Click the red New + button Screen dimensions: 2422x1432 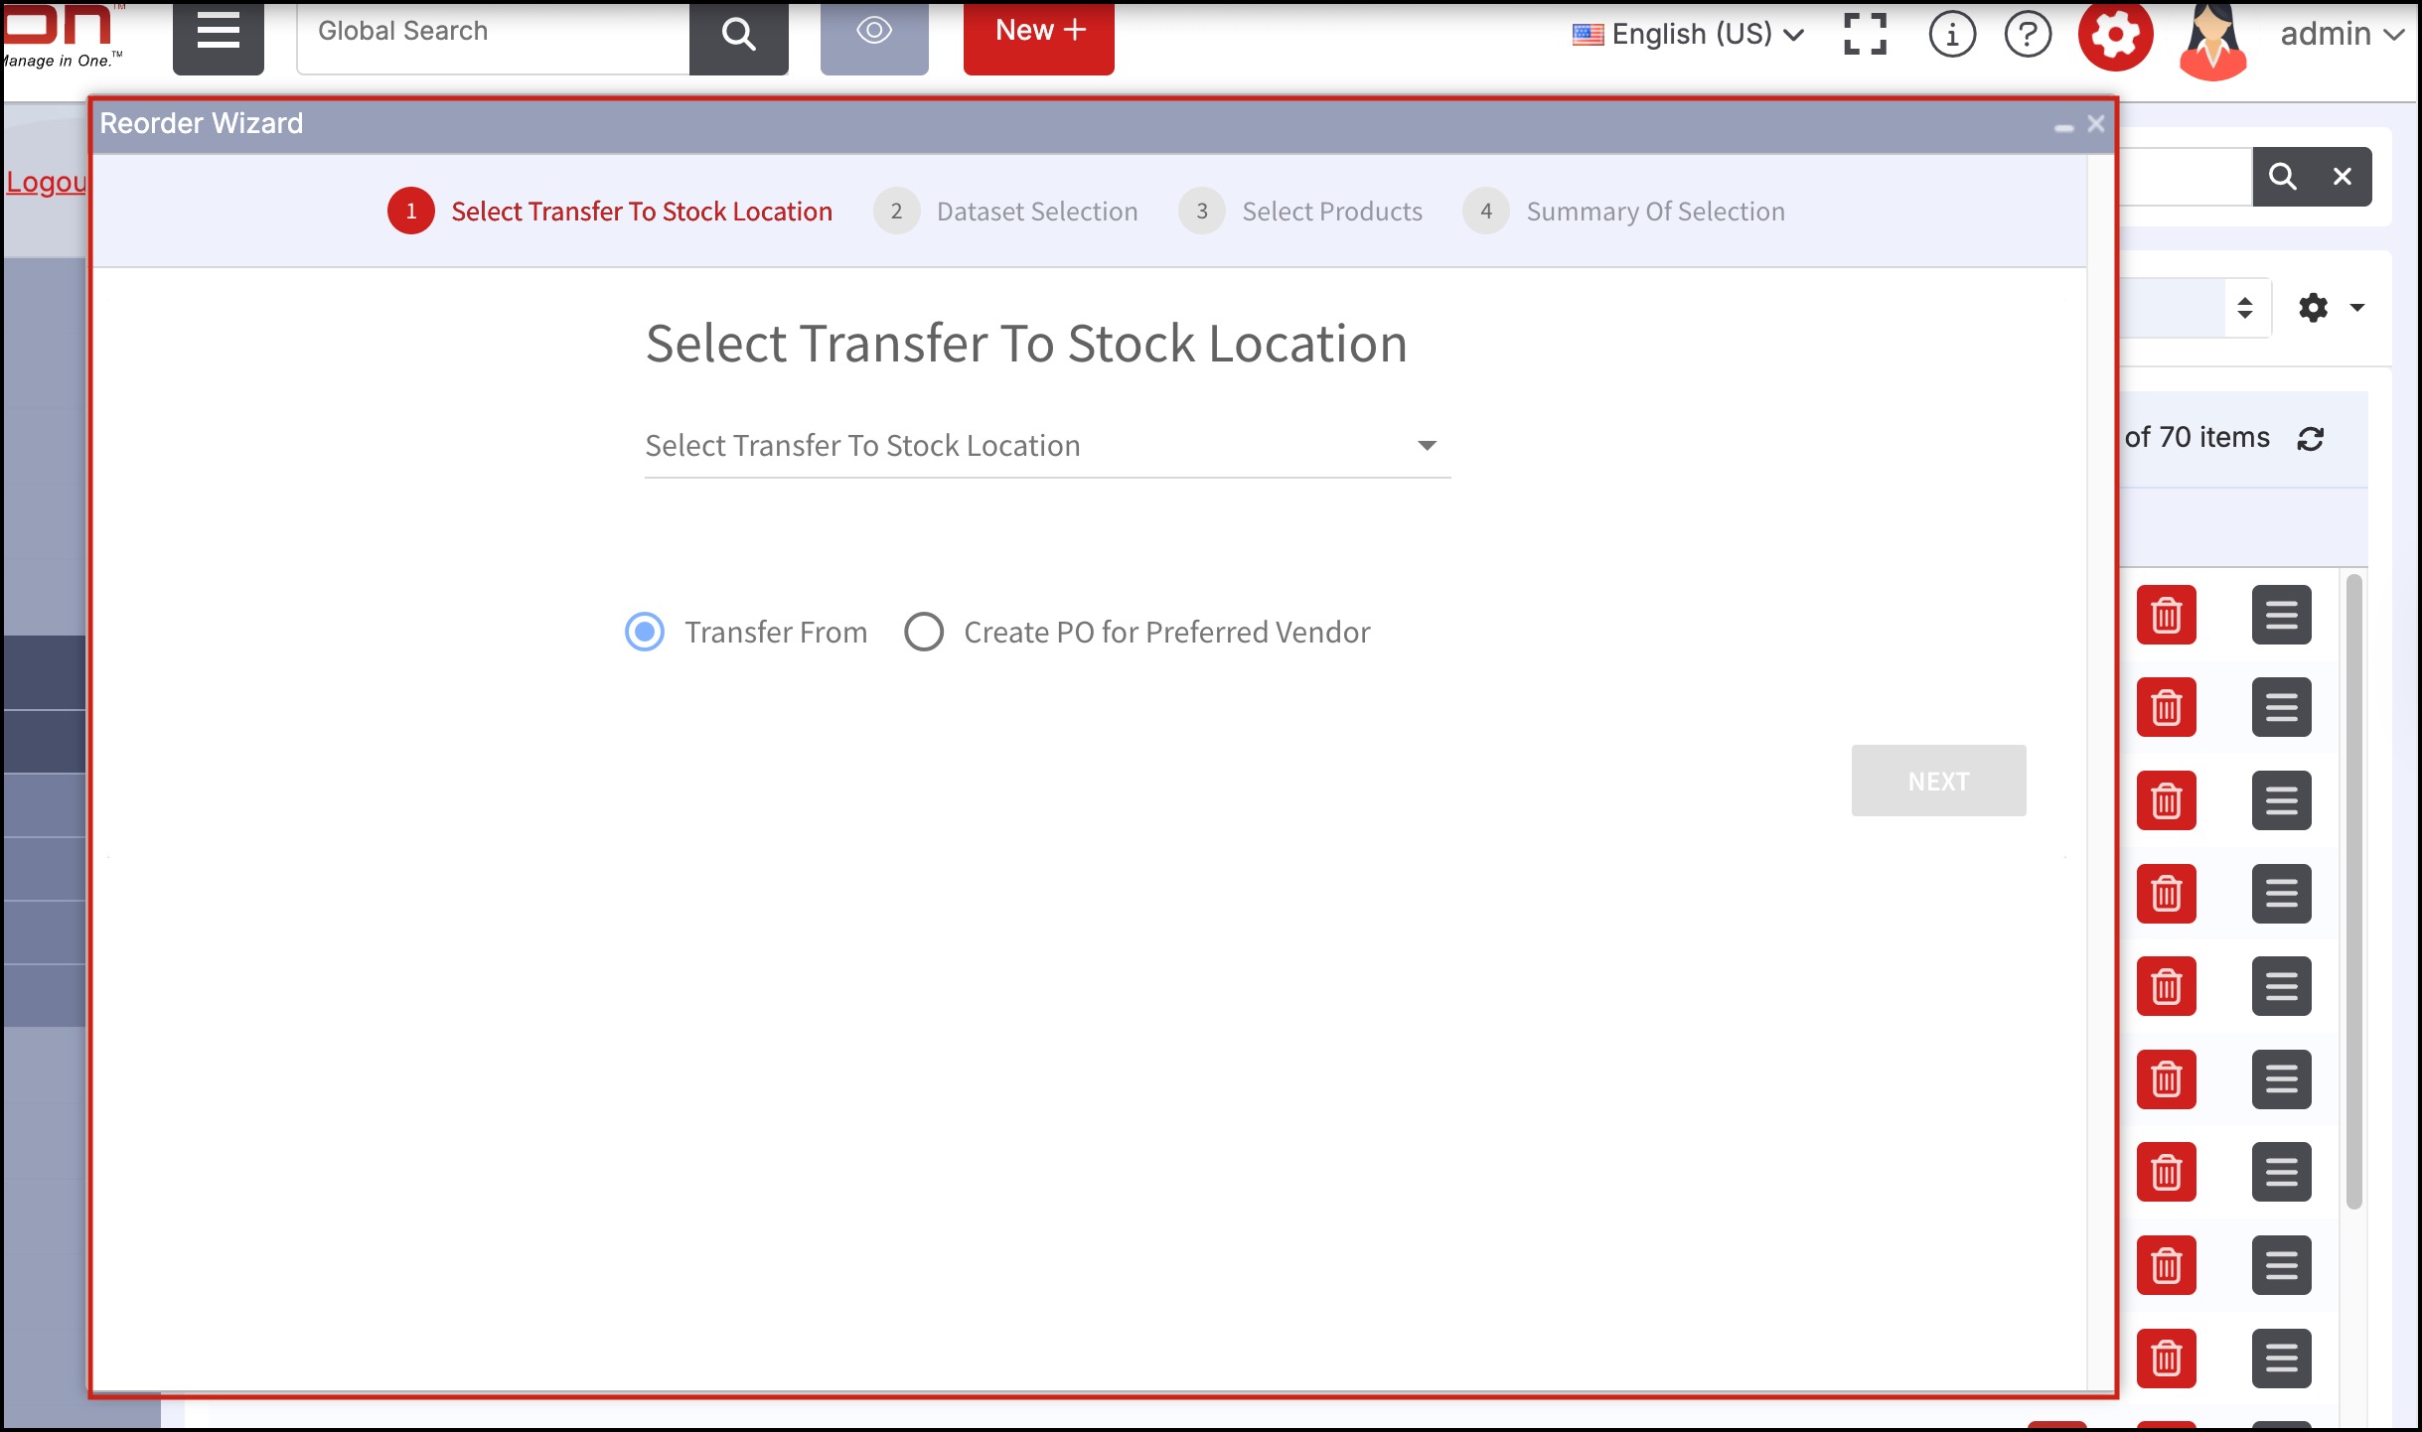click(x=1039, y=35)
